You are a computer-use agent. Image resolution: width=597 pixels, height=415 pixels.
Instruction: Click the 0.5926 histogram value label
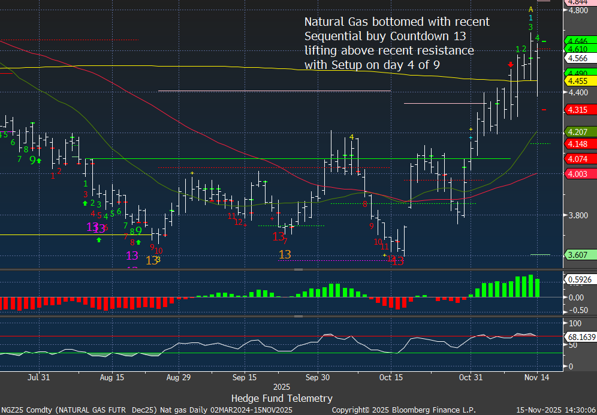coord(578,279)
